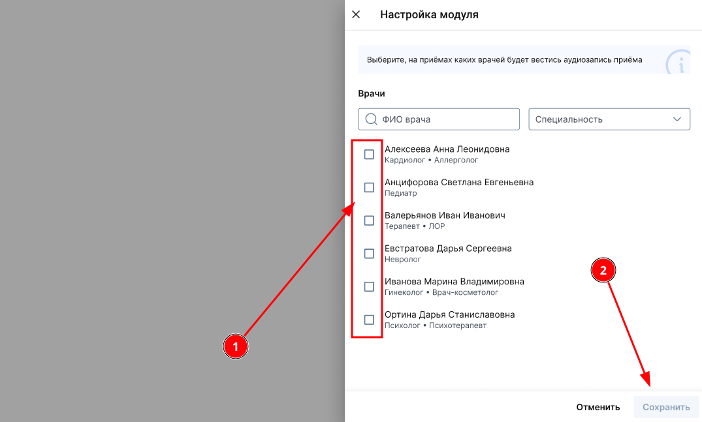702x422 pixels.
Task: Click the Настройка модуля panel title
Action: pos(429,14)
